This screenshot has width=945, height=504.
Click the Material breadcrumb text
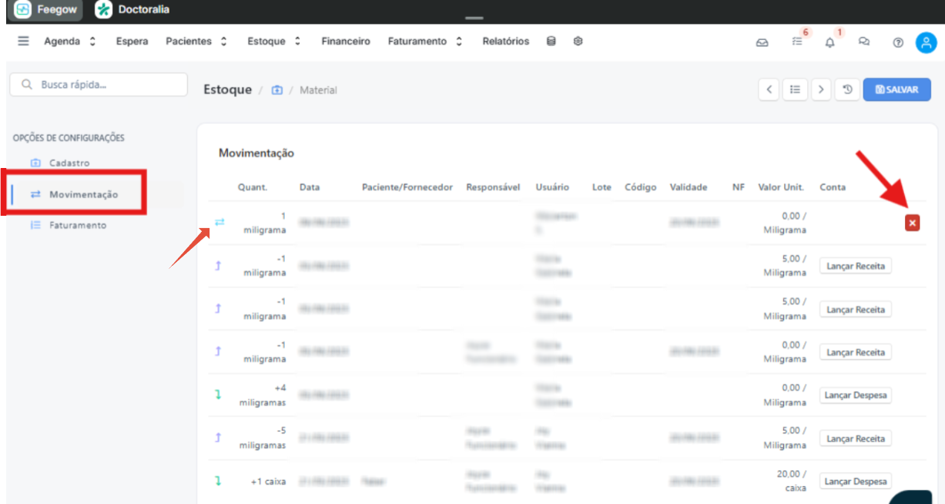tap(318, 90)
